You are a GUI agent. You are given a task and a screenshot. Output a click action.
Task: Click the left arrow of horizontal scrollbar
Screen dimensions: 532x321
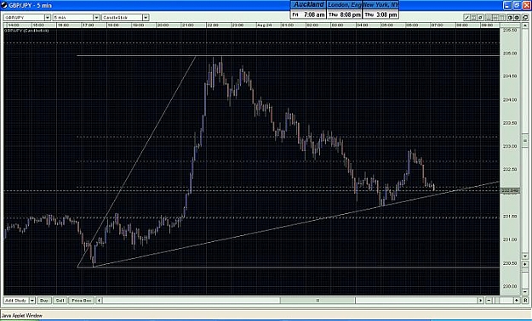tap(99, 301)
